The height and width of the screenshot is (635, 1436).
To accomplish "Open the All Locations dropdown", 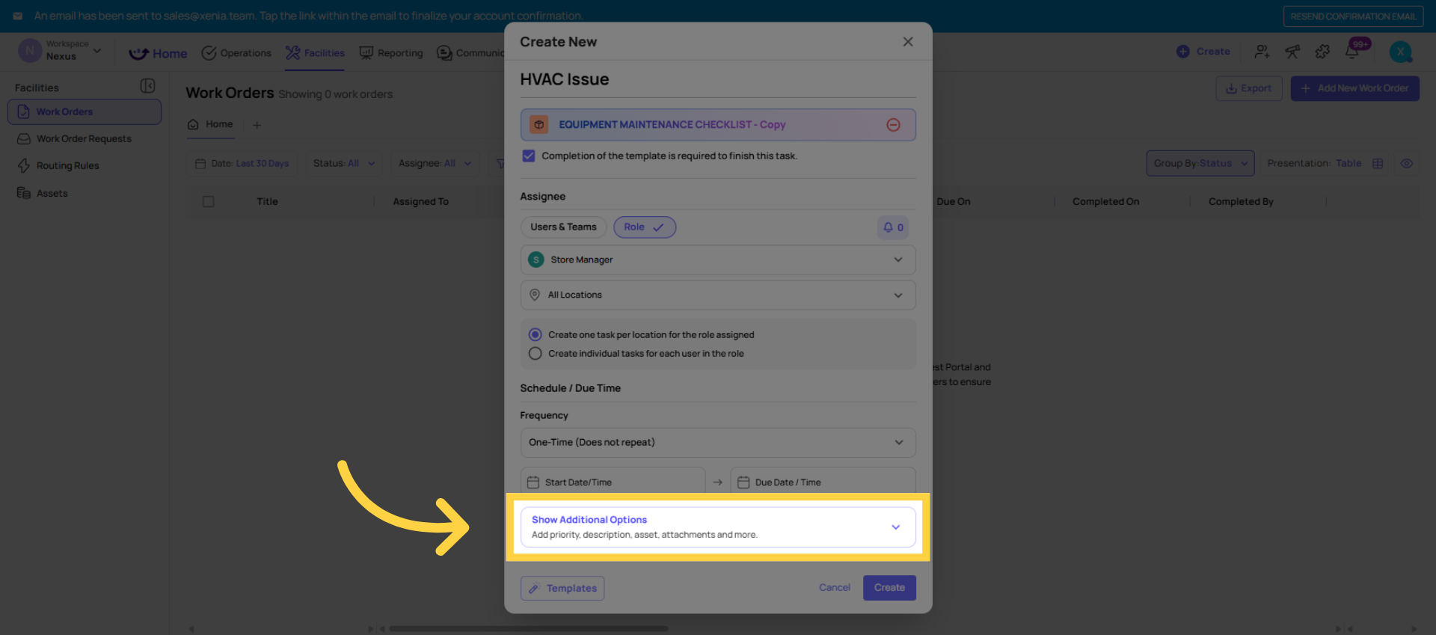I will coord(718,295).
